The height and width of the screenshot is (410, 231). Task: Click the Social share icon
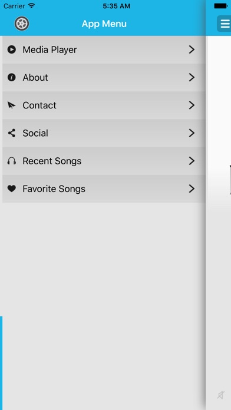[x=12, y=133]
